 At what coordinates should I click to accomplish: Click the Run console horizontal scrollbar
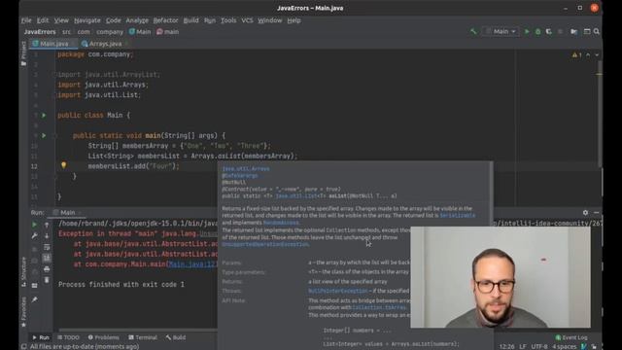[138, 330]
